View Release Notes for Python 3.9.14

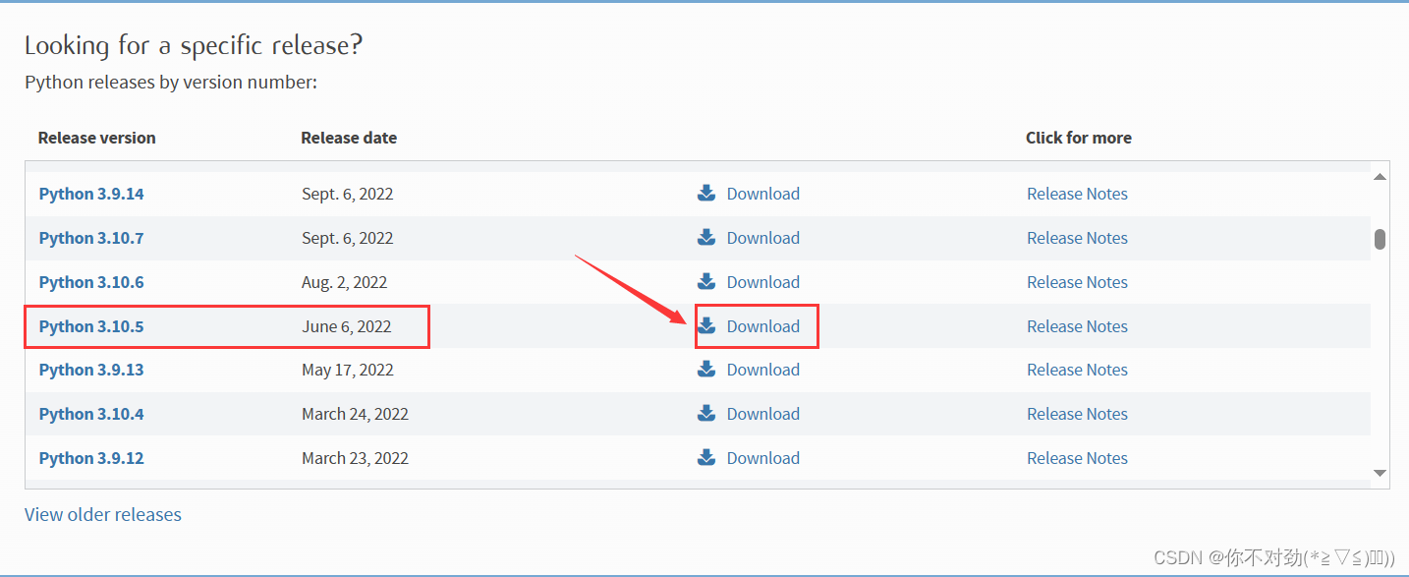point(1077,194)
